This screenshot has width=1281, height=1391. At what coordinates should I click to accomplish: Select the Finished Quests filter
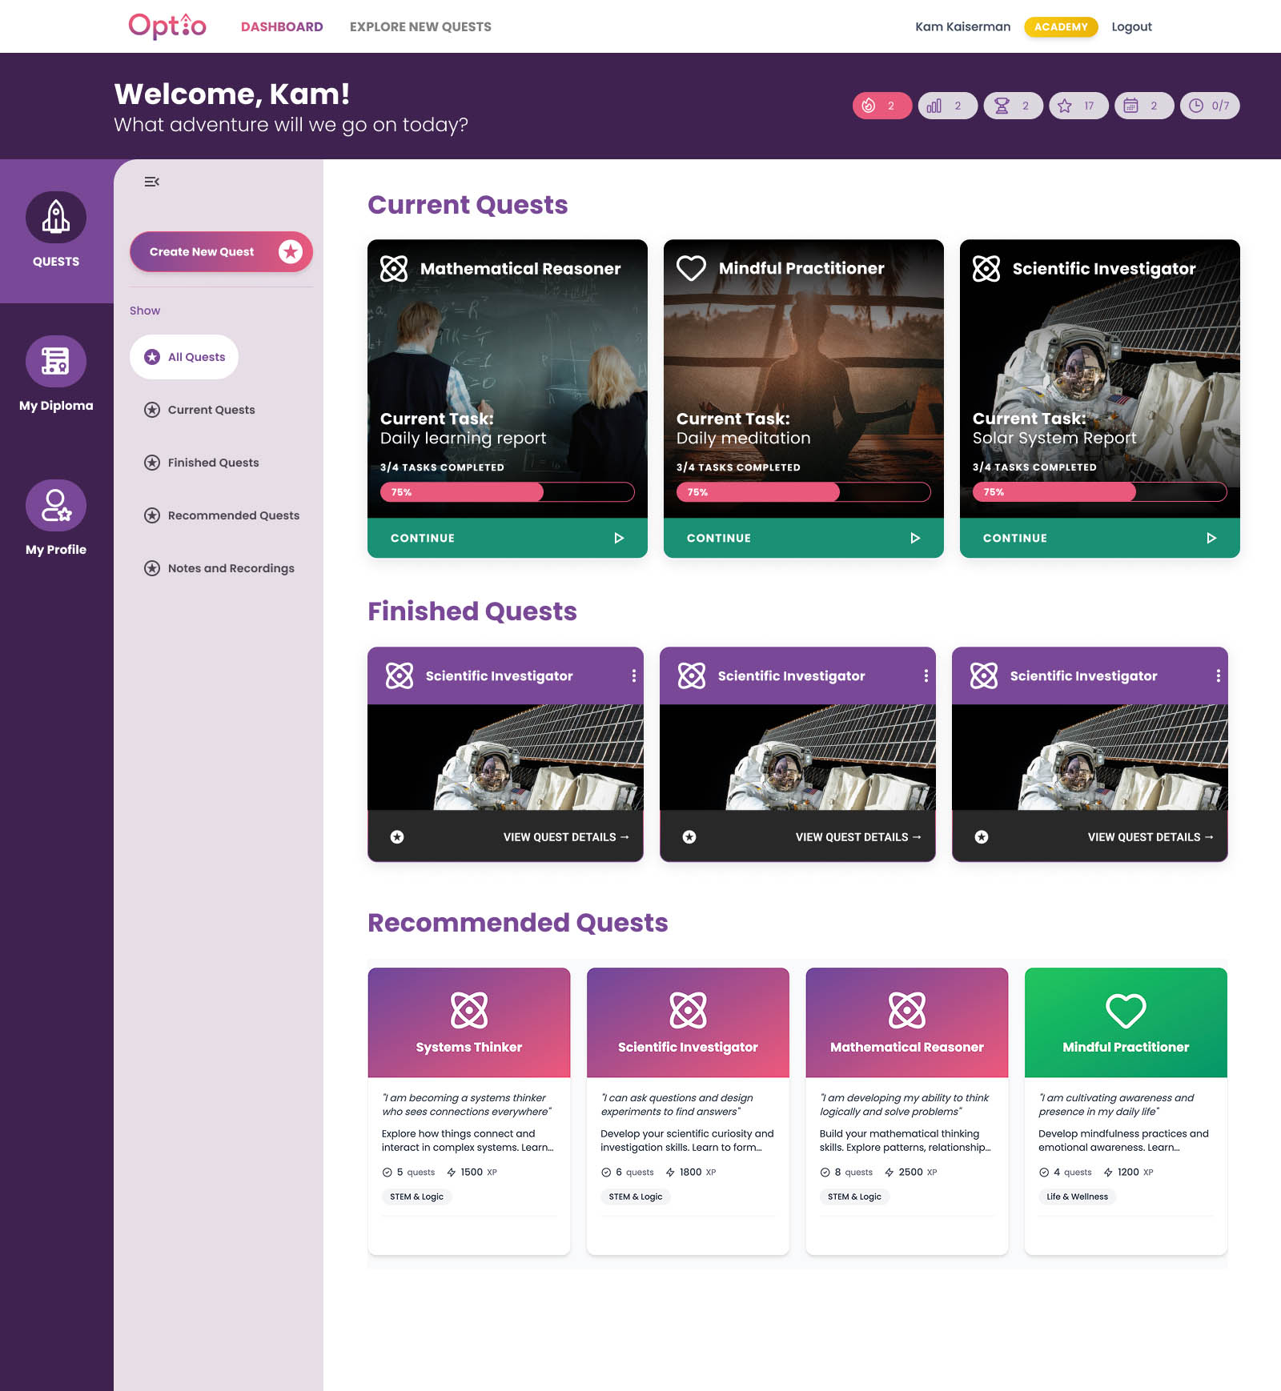213,463
